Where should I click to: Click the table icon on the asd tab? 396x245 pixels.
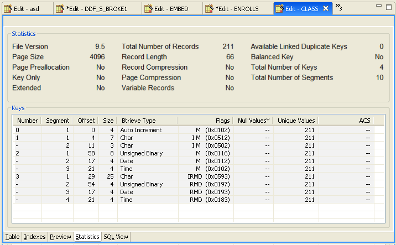pyautogui.click(x=8, y=9)
